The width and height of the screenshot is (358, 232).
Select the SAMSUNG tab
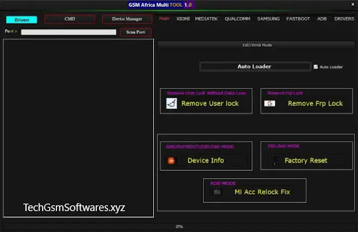268,18
